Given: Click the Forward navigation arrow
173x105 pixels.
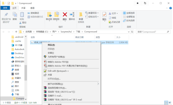Looking at the screenshot, I should point(9,32).
